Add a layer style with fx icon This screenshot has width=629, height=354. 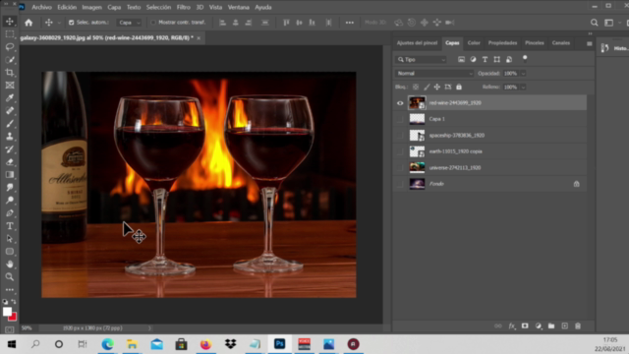point(511,325)
